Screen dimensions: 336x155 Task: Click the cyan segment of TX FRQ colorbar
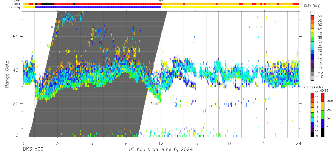tap(312, 119)
